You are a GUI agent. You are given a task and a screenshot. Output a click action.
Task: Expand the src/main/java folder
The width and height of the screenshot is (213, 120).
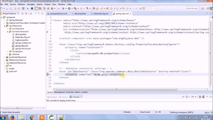(7, 29)
